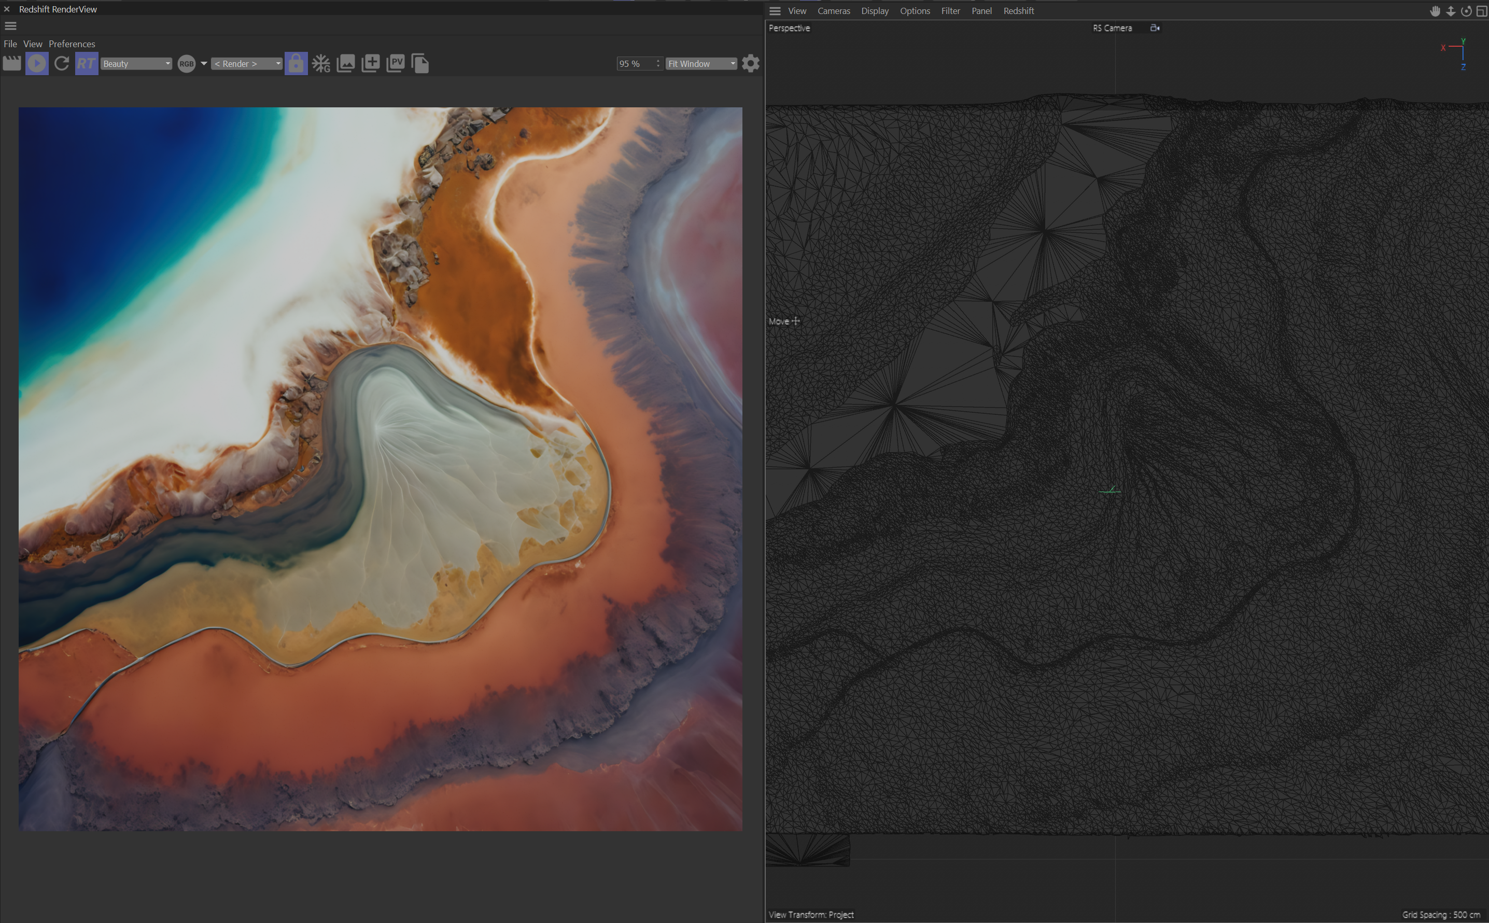The image size is (1489, 923).
Task: Click the image snapshot icon
Action: pos(345,63)
